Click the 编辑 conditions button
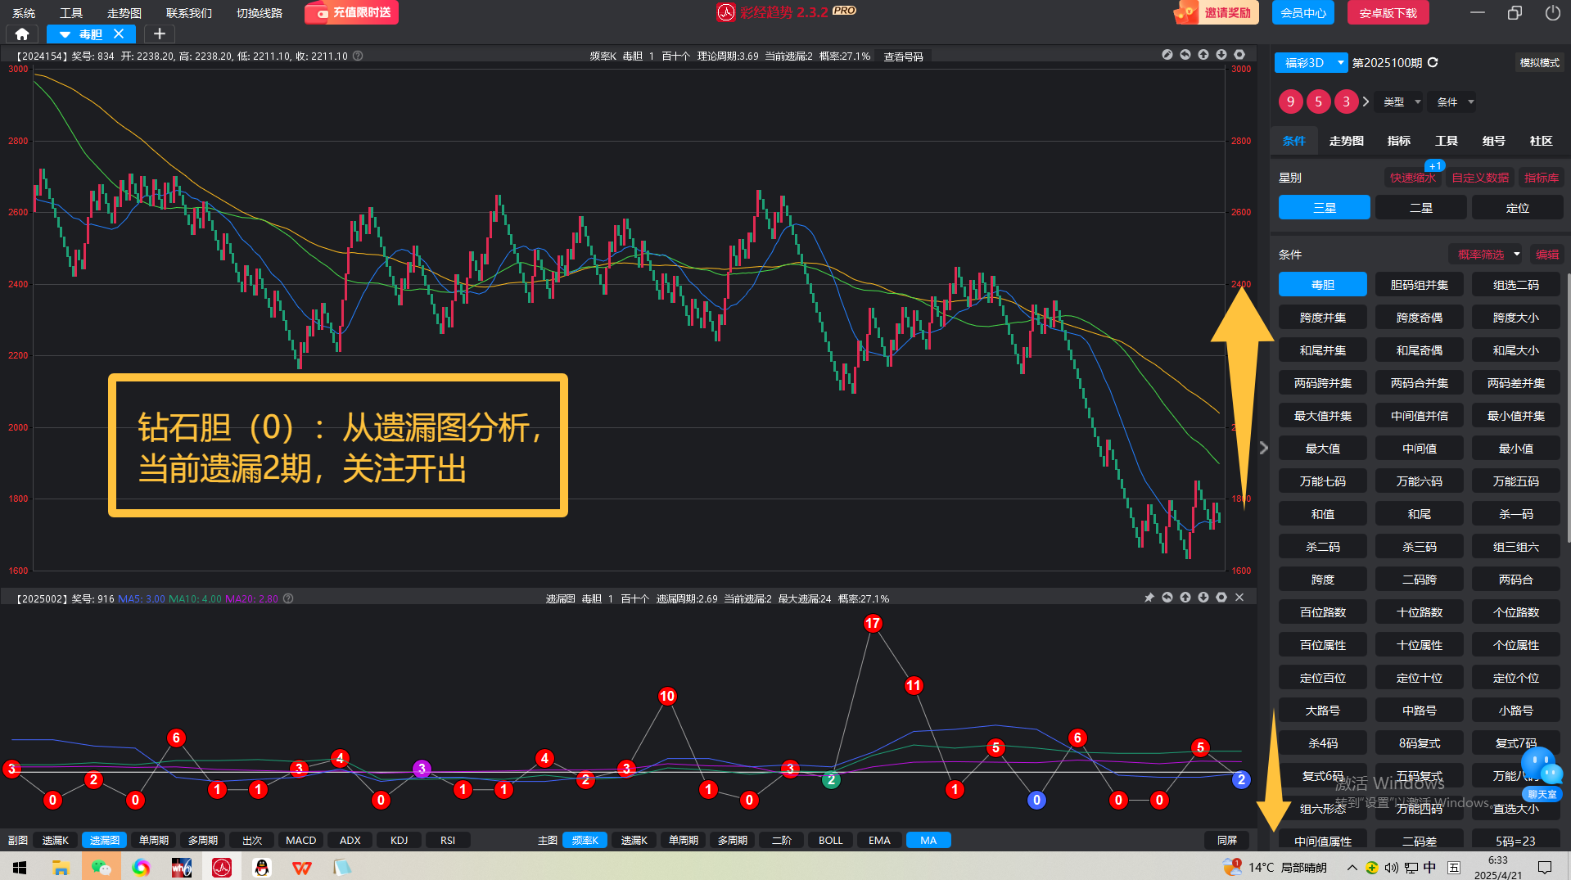 1546,254
